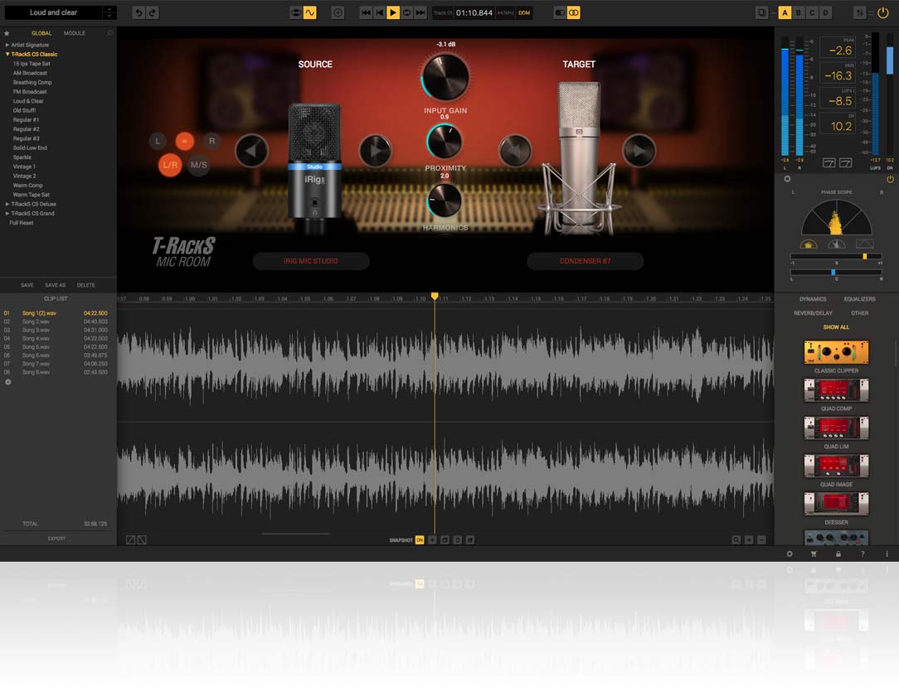The image size is (899, 691).
Task: Turn off the Snapshot ON toggle
Action: point(420,540)
